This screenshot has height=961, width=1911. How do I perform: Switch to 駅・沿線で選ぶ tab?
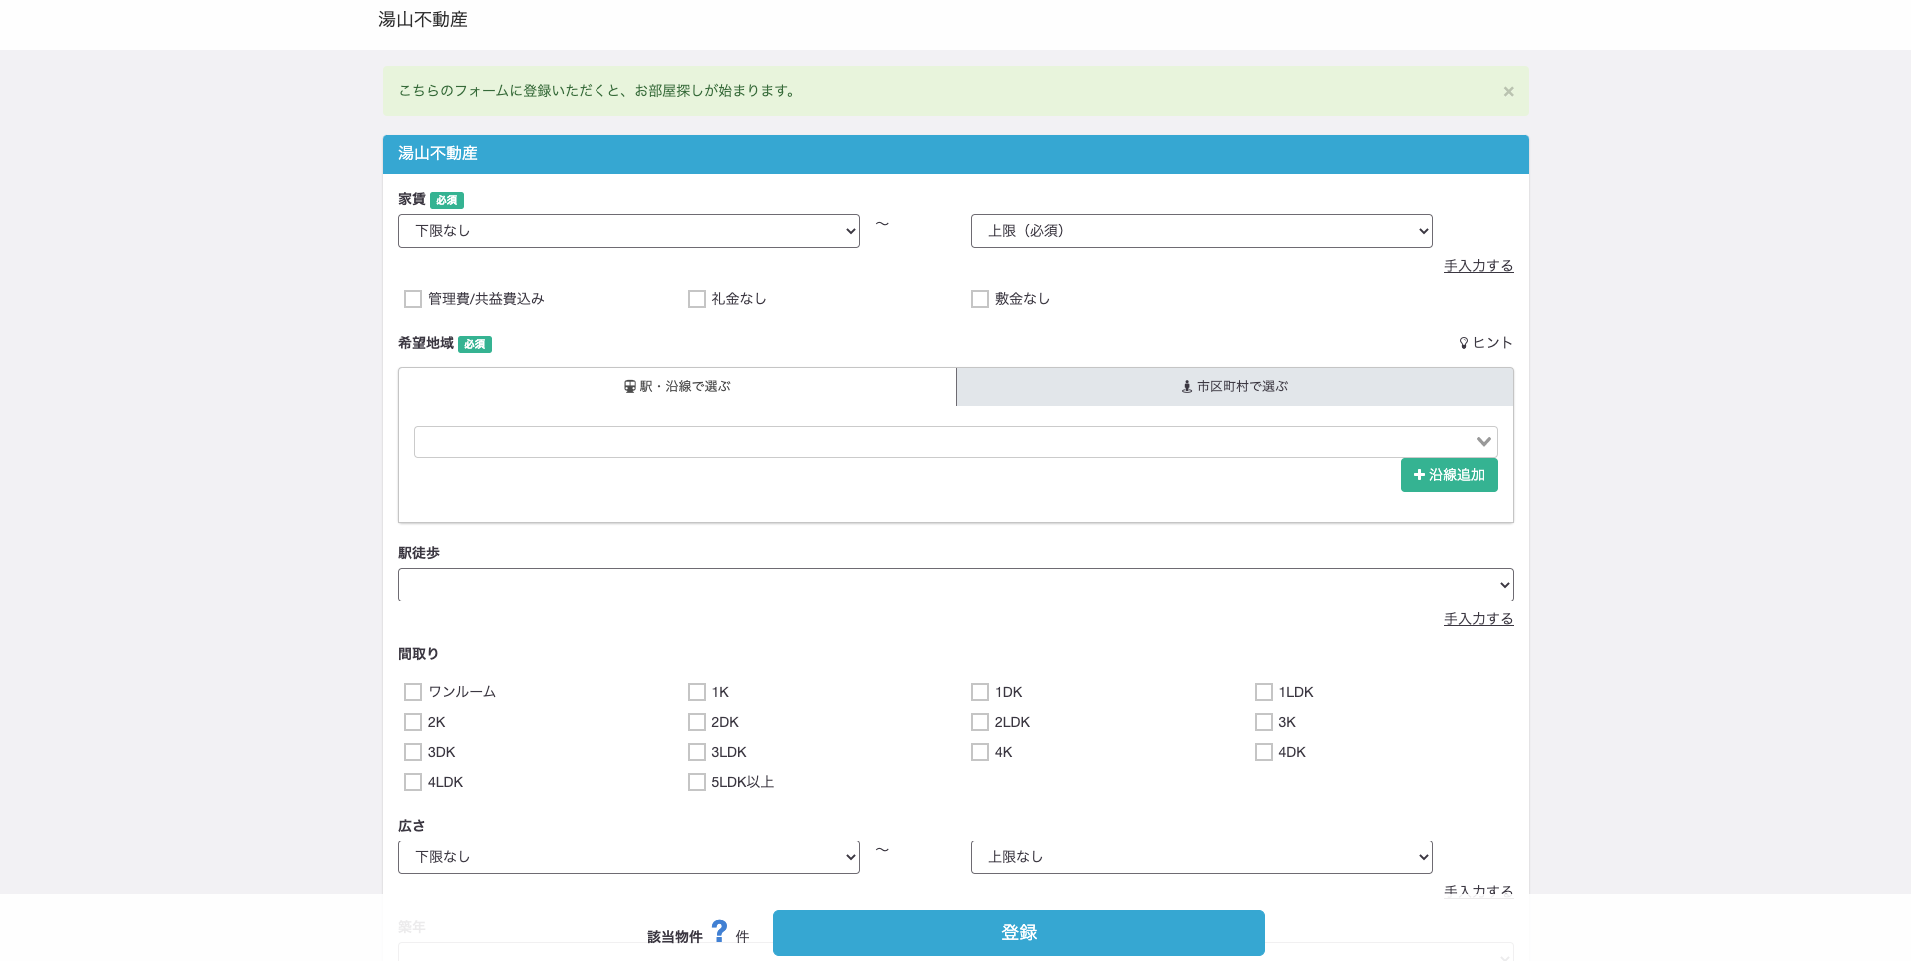click(x=677, y=386)
